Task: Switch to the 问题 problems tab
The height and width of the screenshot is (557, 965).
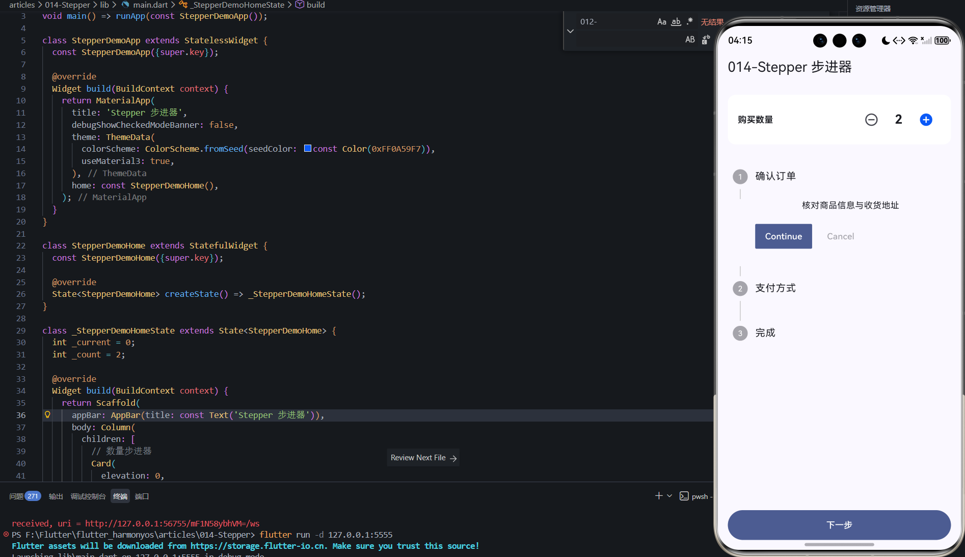Action: pos(16,496)
